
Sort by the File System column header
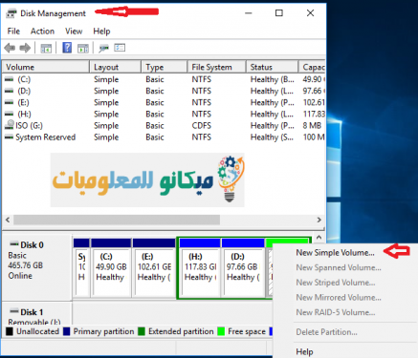coord(216,67)
